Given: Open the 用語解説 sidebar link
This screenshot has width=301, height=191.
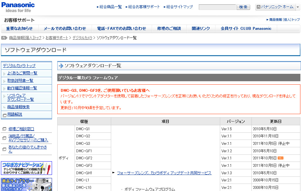Looking at the screenshot, I should (x=15, y=114).
